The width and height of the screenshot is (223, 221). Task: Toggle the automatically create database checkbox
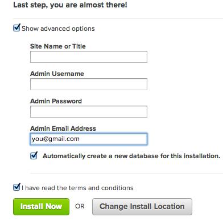click(x=34, y=156)
